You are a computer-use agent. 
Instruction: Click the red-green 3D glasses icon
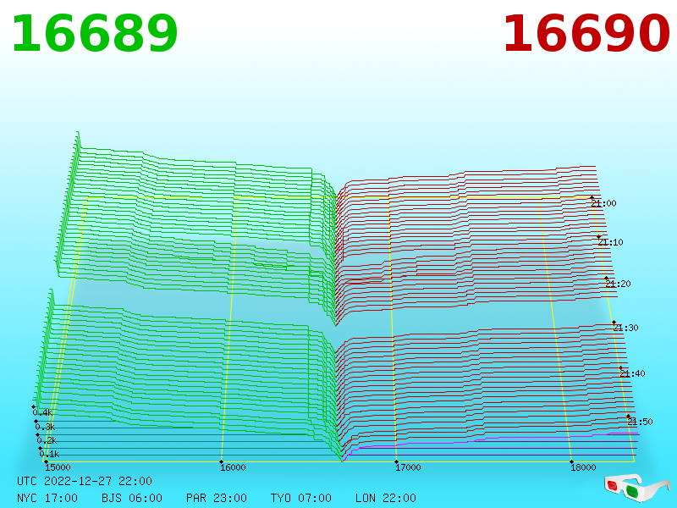tap(637, 489)
